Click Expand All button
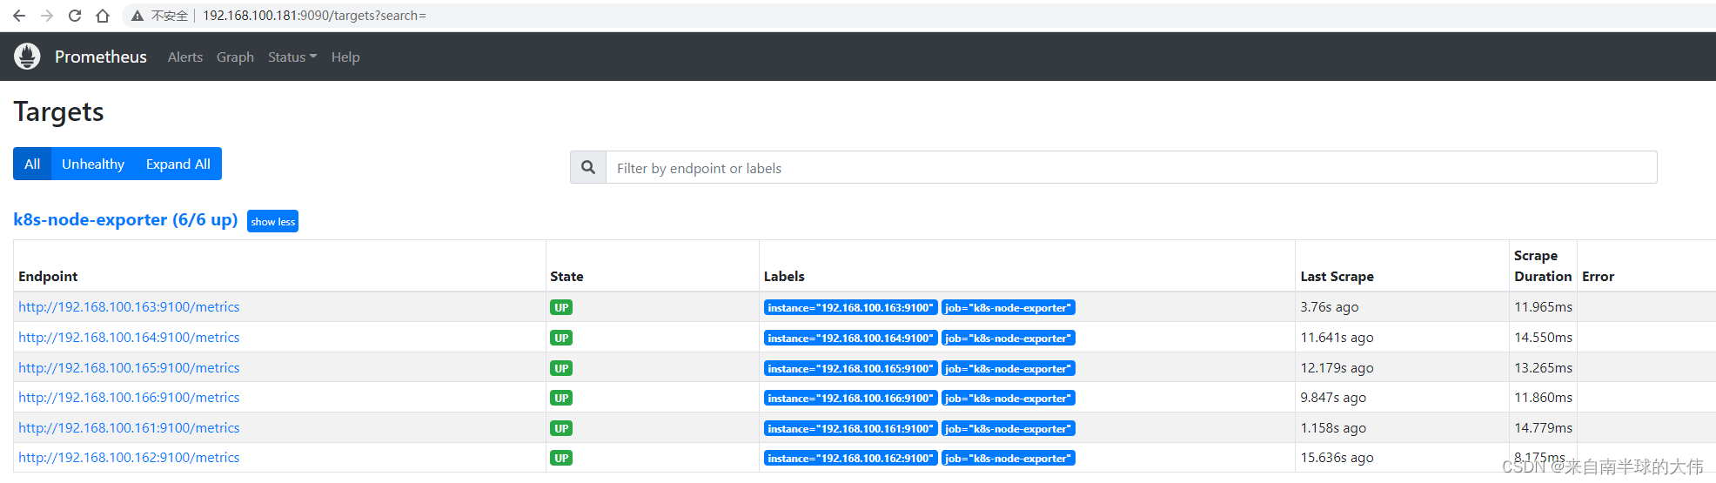 click(x=178, y=164)
